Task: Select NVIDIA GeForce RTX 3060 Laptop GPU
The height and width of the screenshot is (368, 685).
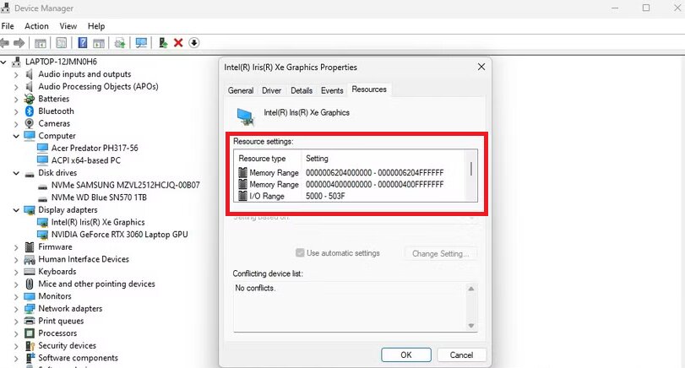Action: coord(119,235)
